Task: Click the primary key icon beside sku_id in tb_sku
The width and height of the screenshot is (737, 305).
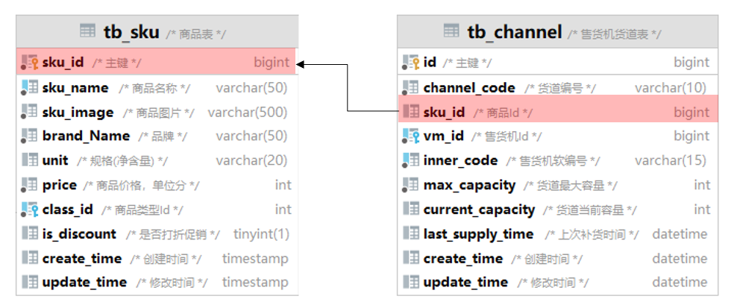Action: (x=30, y=63)
